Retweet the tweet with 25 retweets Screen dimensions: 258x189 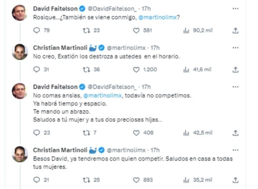point(87,180)
